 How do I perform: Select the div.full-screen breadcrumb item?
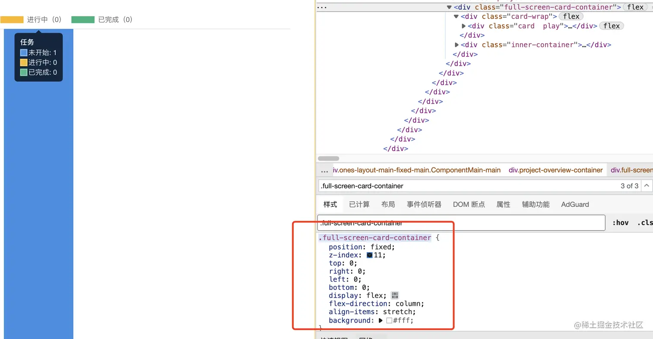(x=631, y=170)
